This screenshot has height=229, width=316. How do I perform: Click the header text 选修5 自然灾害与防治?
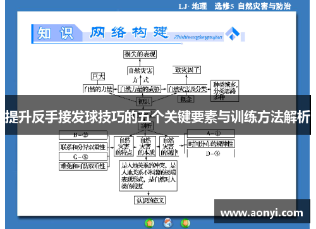pyautogui.click(x=253, y=6)
